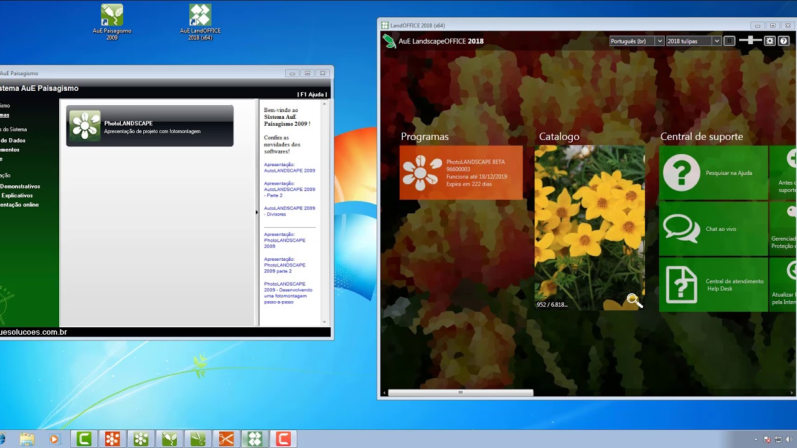797x448 pixels.
Task: Select 'entação online' item in Paisagismo sidebar
Action: (x=19, y=205)
